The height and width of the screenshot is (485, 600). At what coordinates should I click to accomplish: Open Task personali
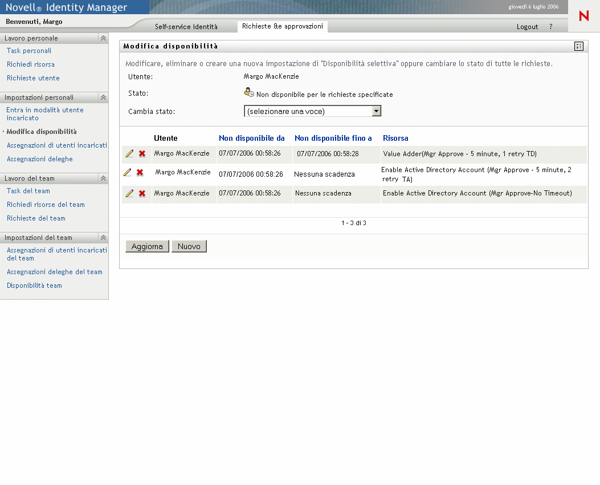pos(28,51)
